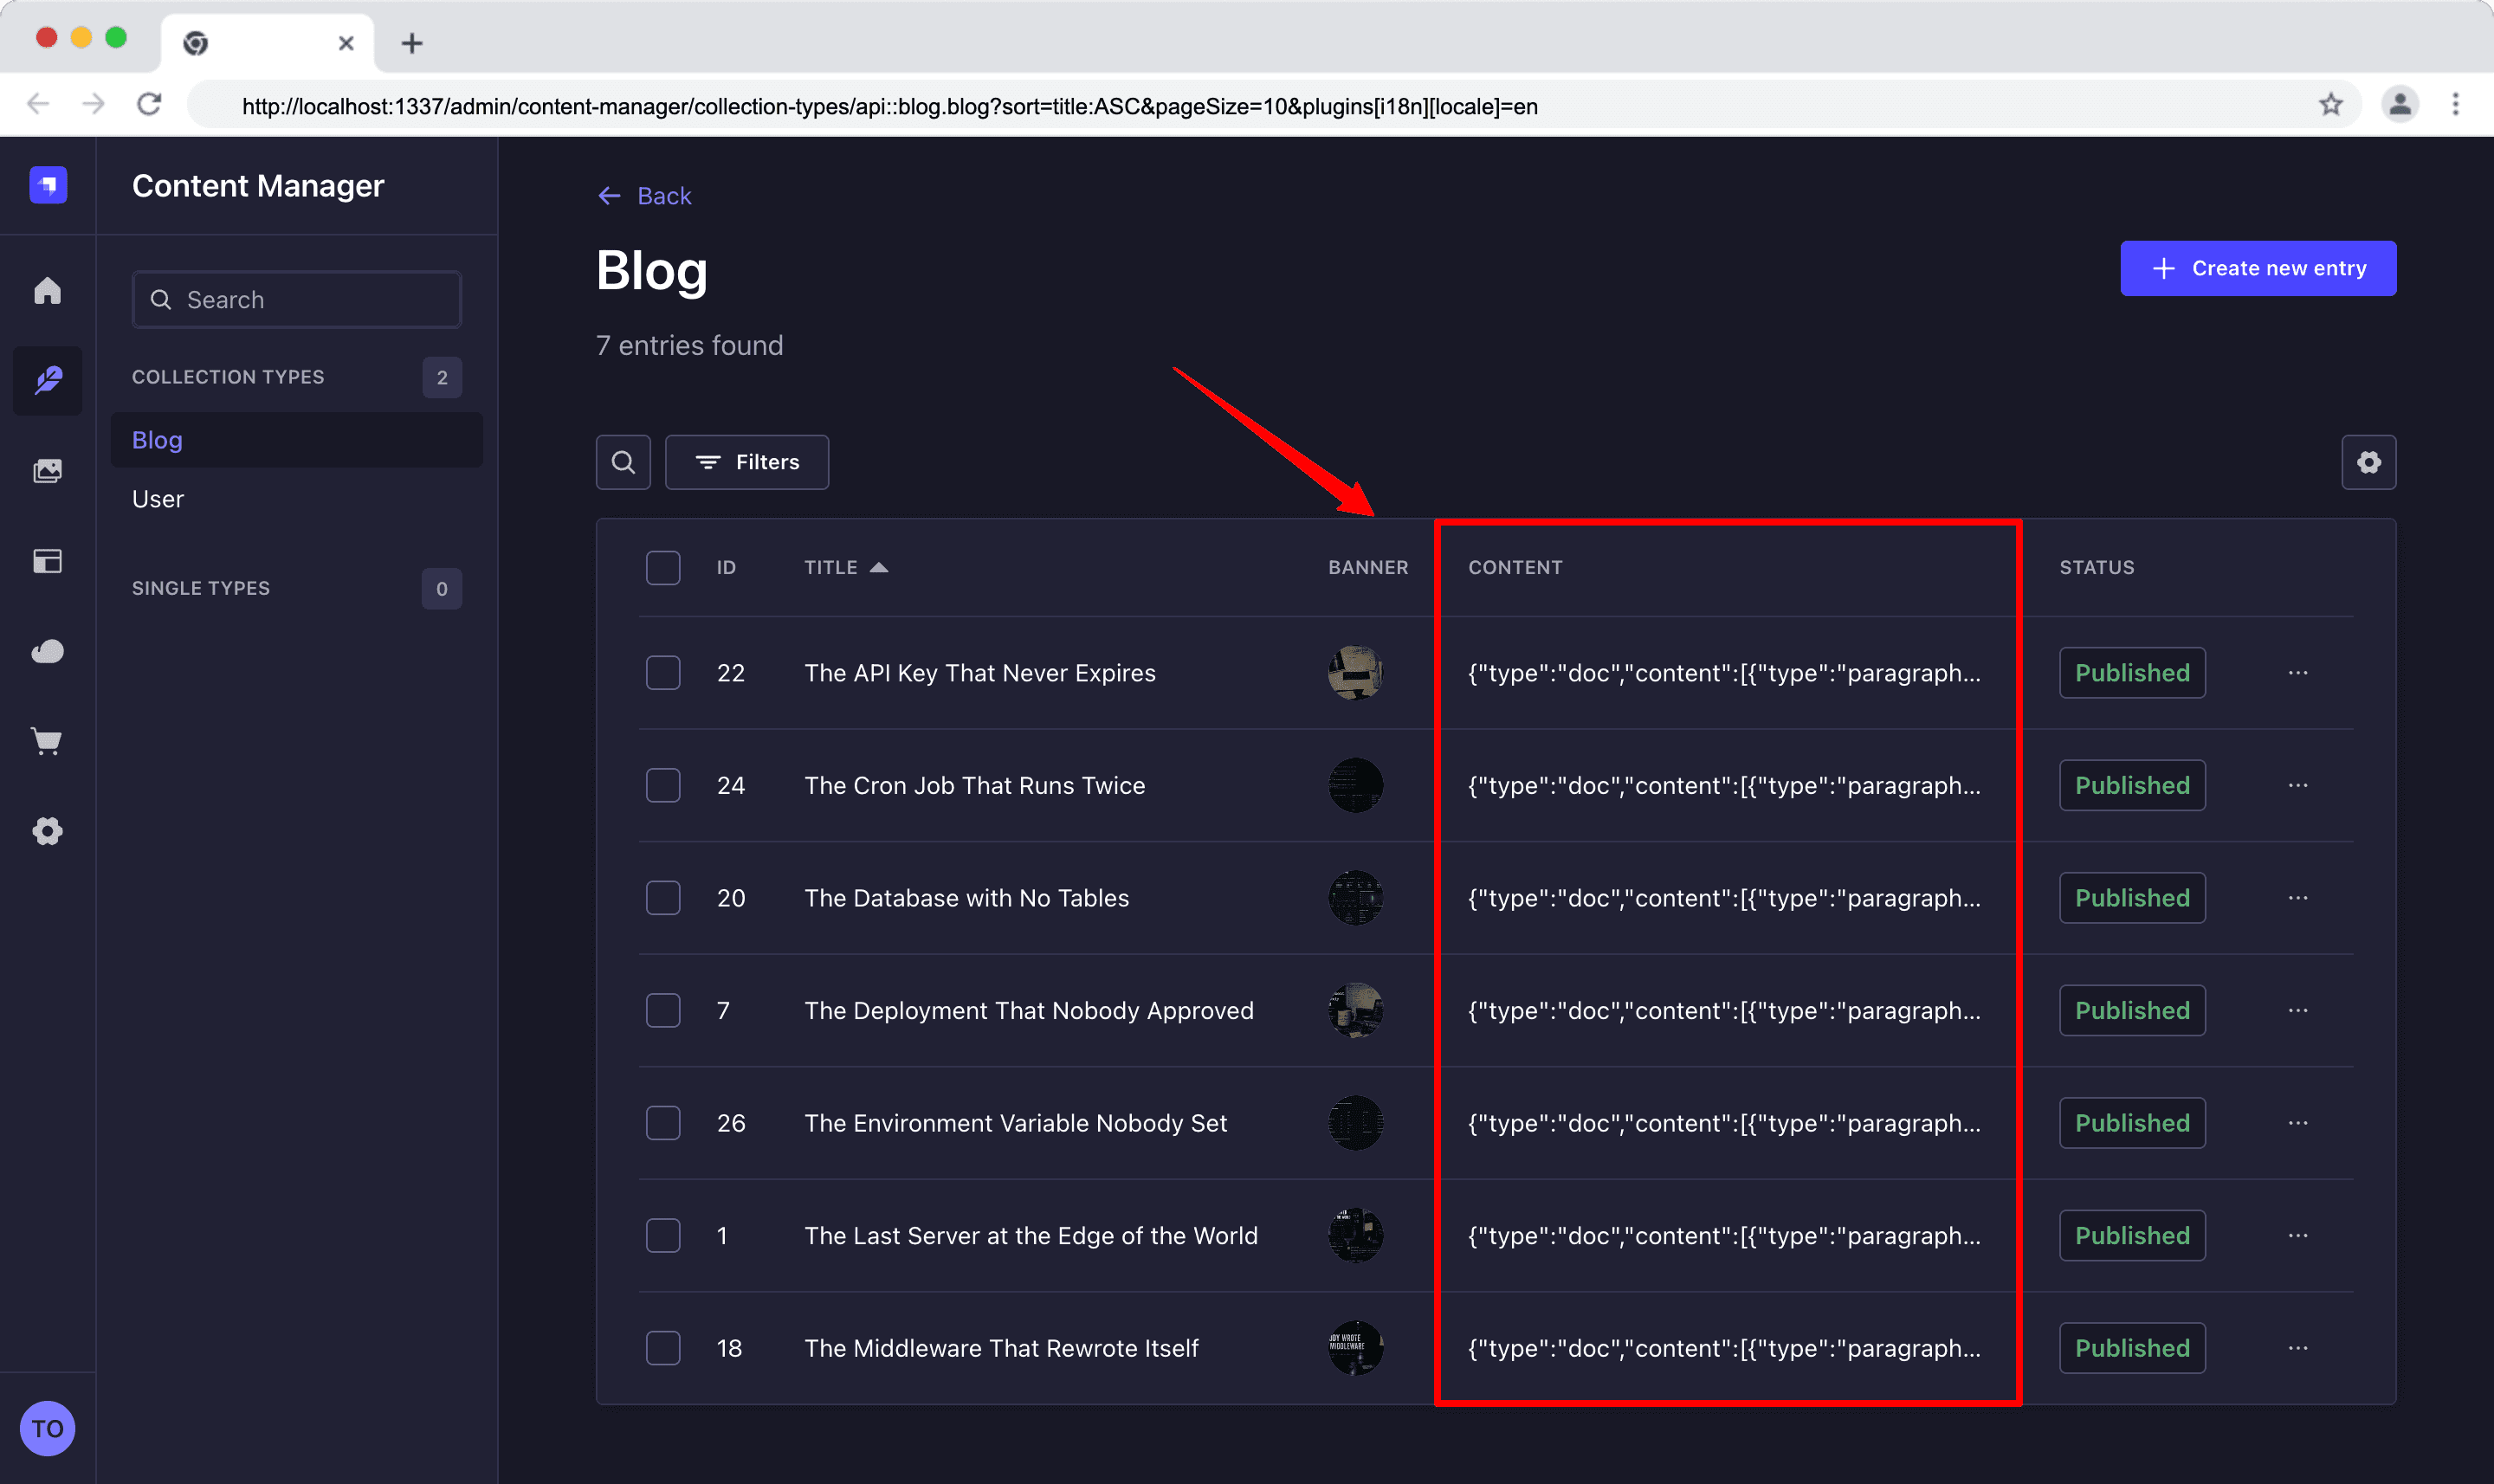The width and height of the screenshot is (2494, 1484).
Task: Open the list view settings gear
Action: 2368,462
